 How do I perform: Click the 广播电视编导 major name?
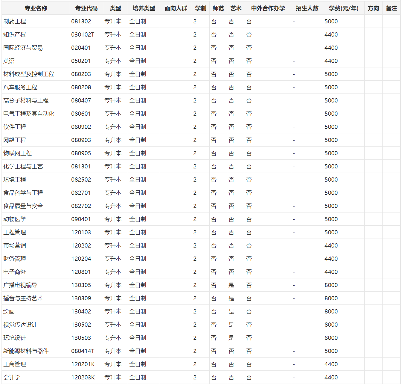click(20, 285)
